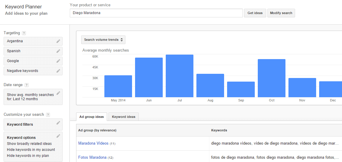This screenshot has height=162, width=342.
Task: Focus the product or service input field
Action: pyautogui.click(x=156, y=13)
